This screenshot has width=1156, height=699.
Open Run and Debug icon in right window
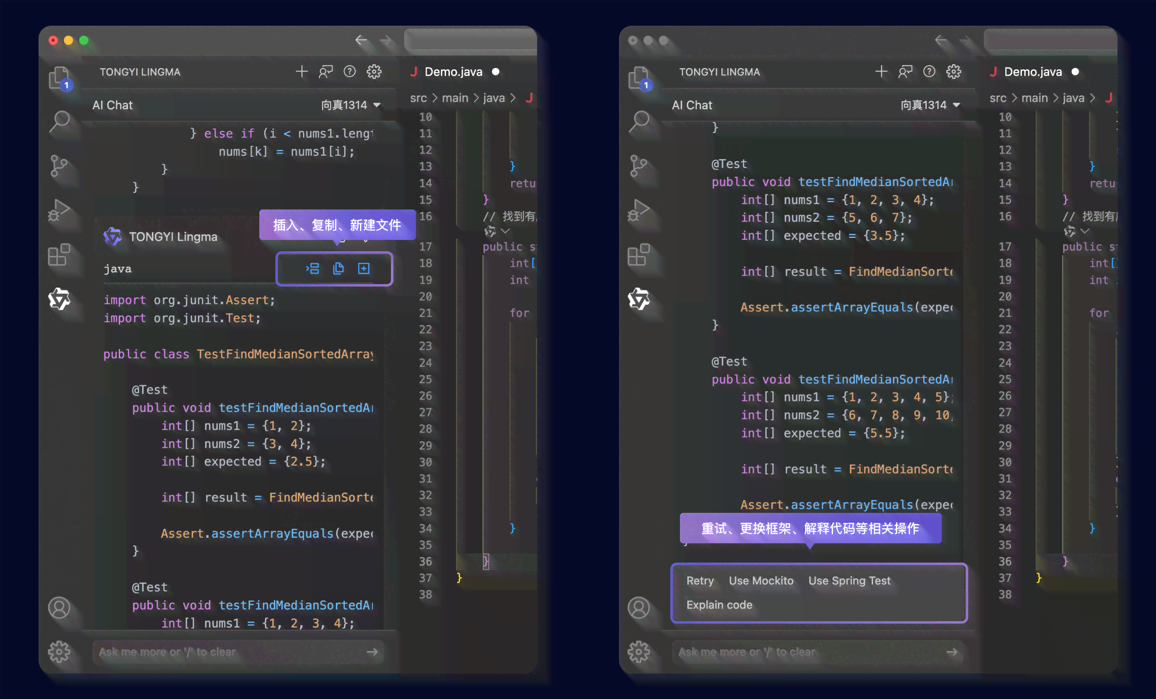click(x=639, y=210)
